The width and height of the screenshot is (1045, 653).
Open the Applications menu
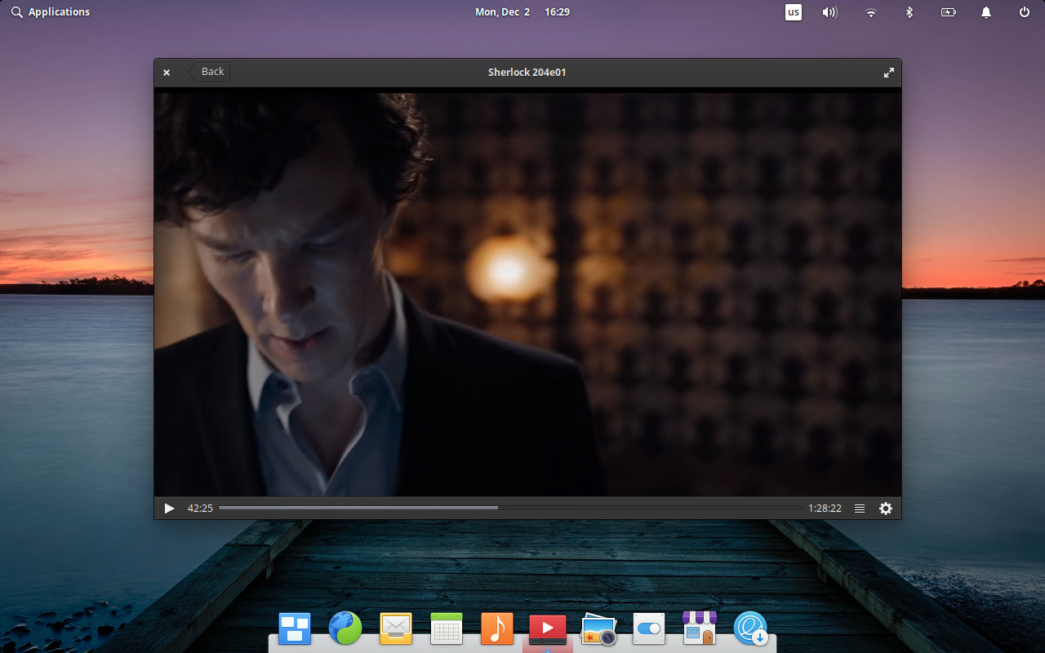51,12
